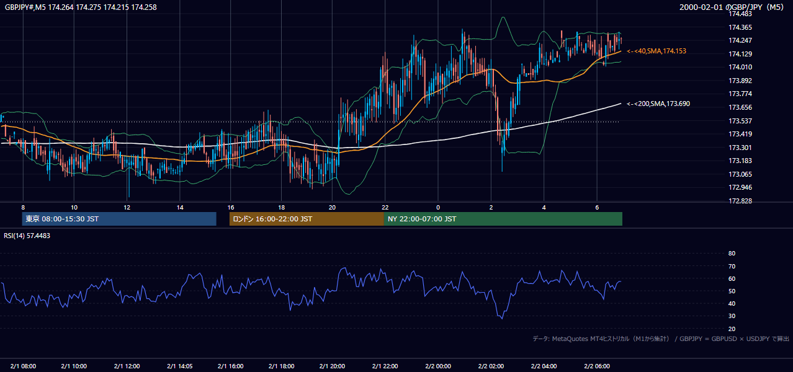The image size is (793, 372).
Task: Click the bottom time label 2/1 10:00
Action: [74, 366]
